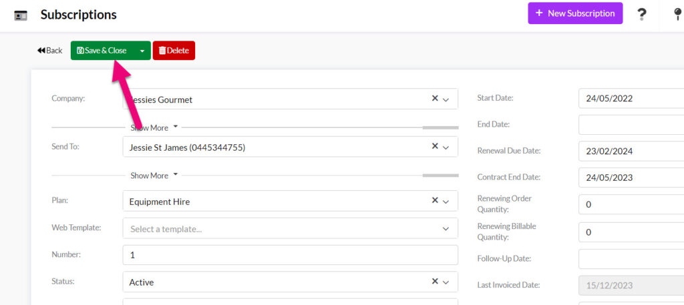
Task: Click the Last Invoiced Date field
Action: 631,286
